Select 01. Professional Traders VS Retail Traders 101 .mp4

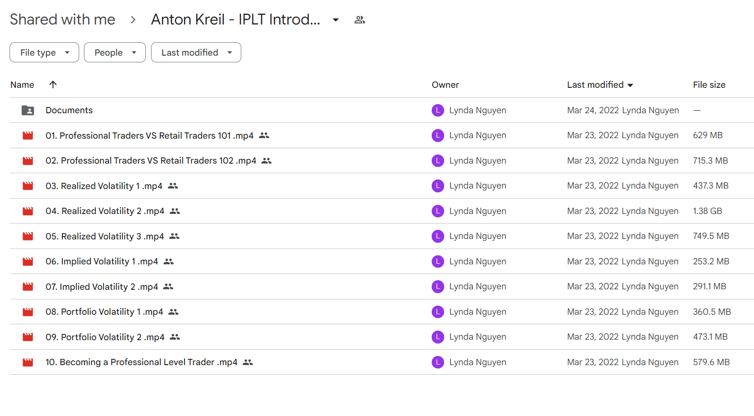pyautogui.click(x=150, y=136)
